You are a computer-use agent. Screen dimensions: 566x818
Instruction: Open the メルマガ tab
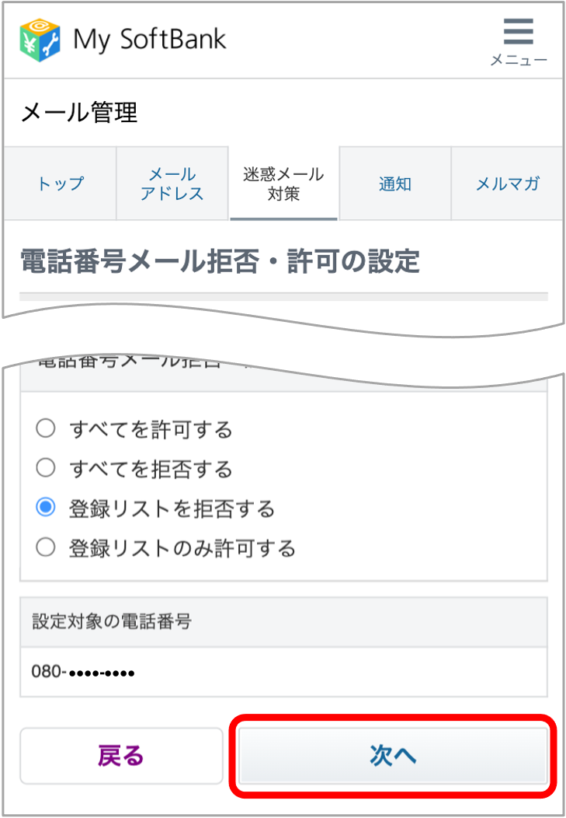tap(507, 184)
